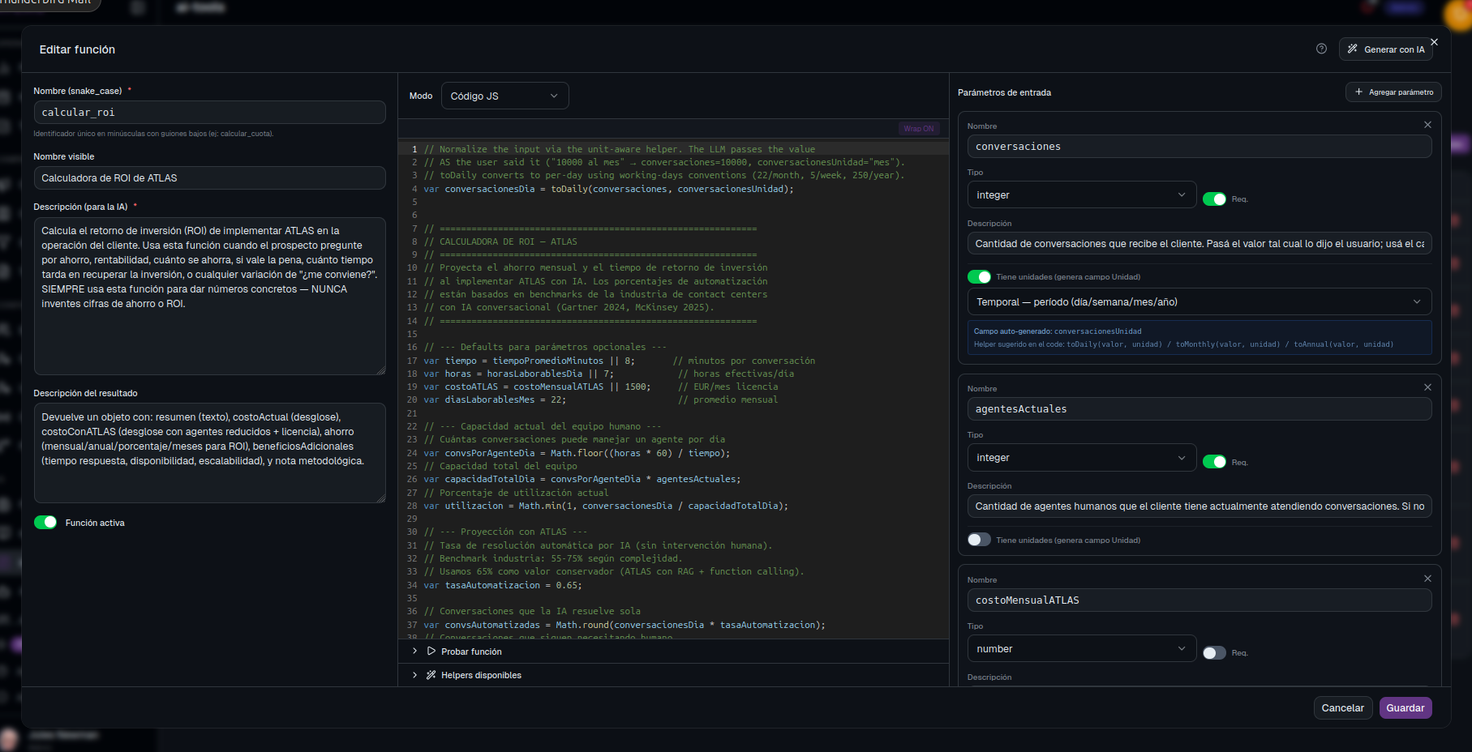Open Tipo dropdown of agentesActuales
The height and width of the screenshot is (752, 1472).
1081,458
